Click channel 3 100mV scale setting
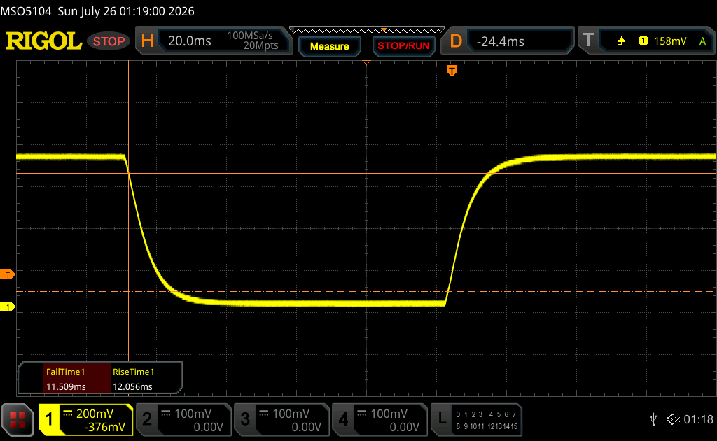The height and width of the screenshot is (441, 717). (x=291, y=414)
